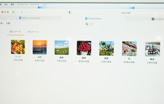This screenshot has height=104, width=164.
Task: Click the 18 枚の写真 count text
Action: click(84, 61)
